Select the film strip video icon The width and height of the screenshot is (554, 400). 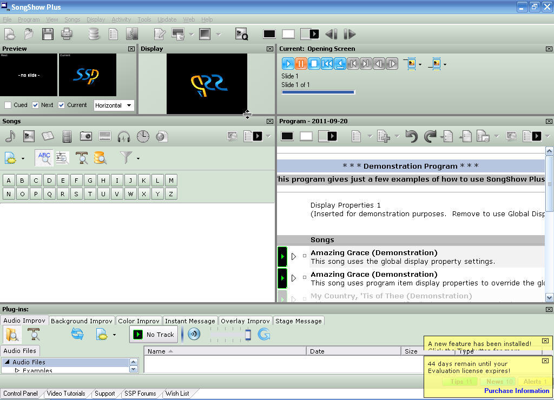[67, 136]
